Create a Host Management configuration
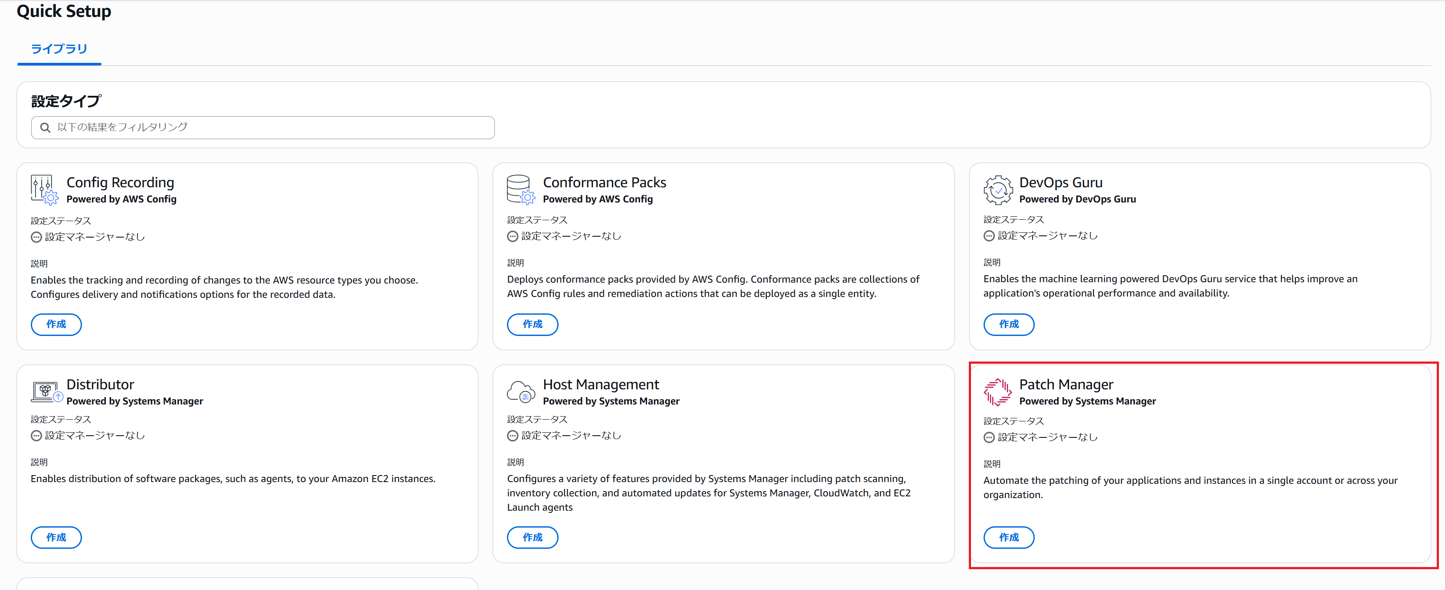The image size is (1445, 590). 532,537
